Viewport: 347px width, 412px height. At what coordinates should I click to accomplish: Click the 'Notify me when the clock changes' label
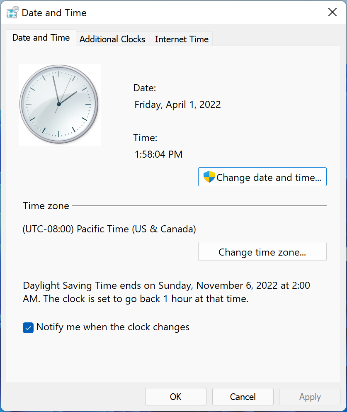coord(113,327)
